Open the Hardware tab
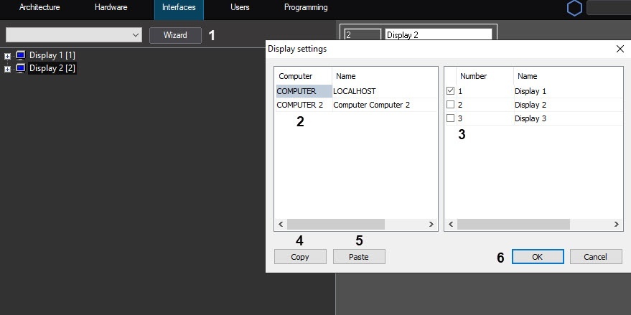 point(111,8)
